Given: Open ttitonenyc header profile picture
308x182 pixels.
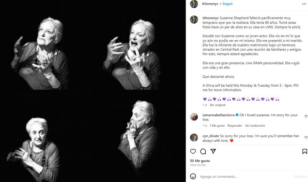Looking at the screenshot, I should tap(194, 4).
